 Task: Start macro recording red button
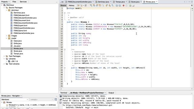[x=123, y=5]
